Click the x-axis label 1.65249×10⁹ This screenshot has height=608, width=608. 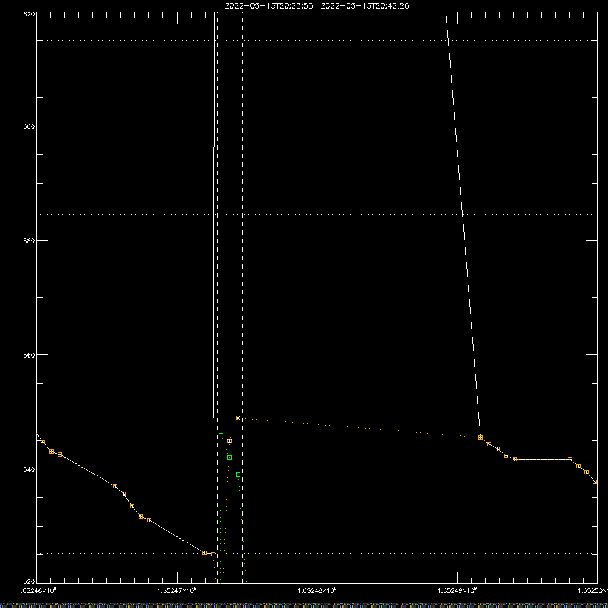click(x=457, y=590)
